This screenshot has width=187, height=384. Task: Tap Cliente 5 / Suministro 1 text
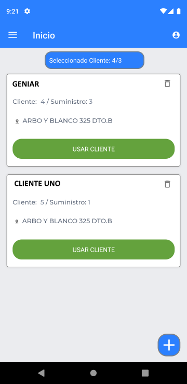(51, 202)
